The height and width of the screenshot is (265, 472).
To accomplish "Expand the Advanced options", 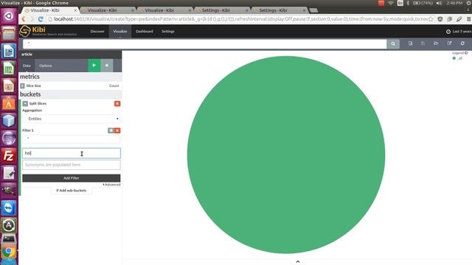I will (x=111, y=185).
